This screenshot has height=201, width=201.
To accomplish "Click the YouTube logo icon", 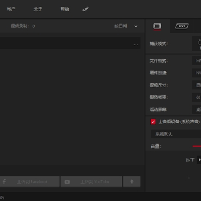I will pyautogui.click(x=67, y=182).
